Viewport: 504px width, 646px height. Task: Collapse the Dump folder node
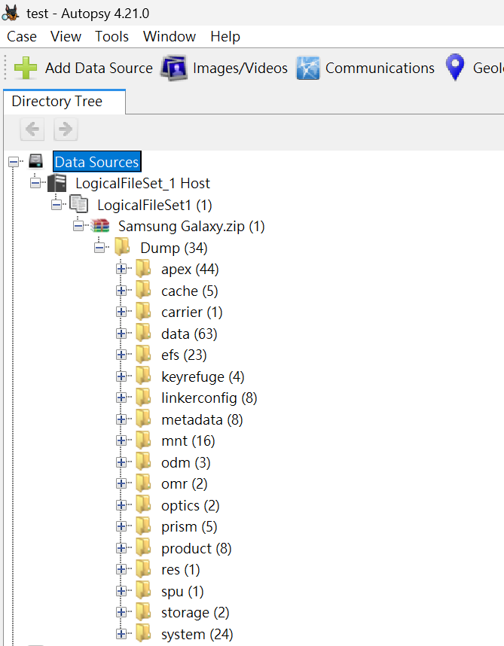(99, 248)
